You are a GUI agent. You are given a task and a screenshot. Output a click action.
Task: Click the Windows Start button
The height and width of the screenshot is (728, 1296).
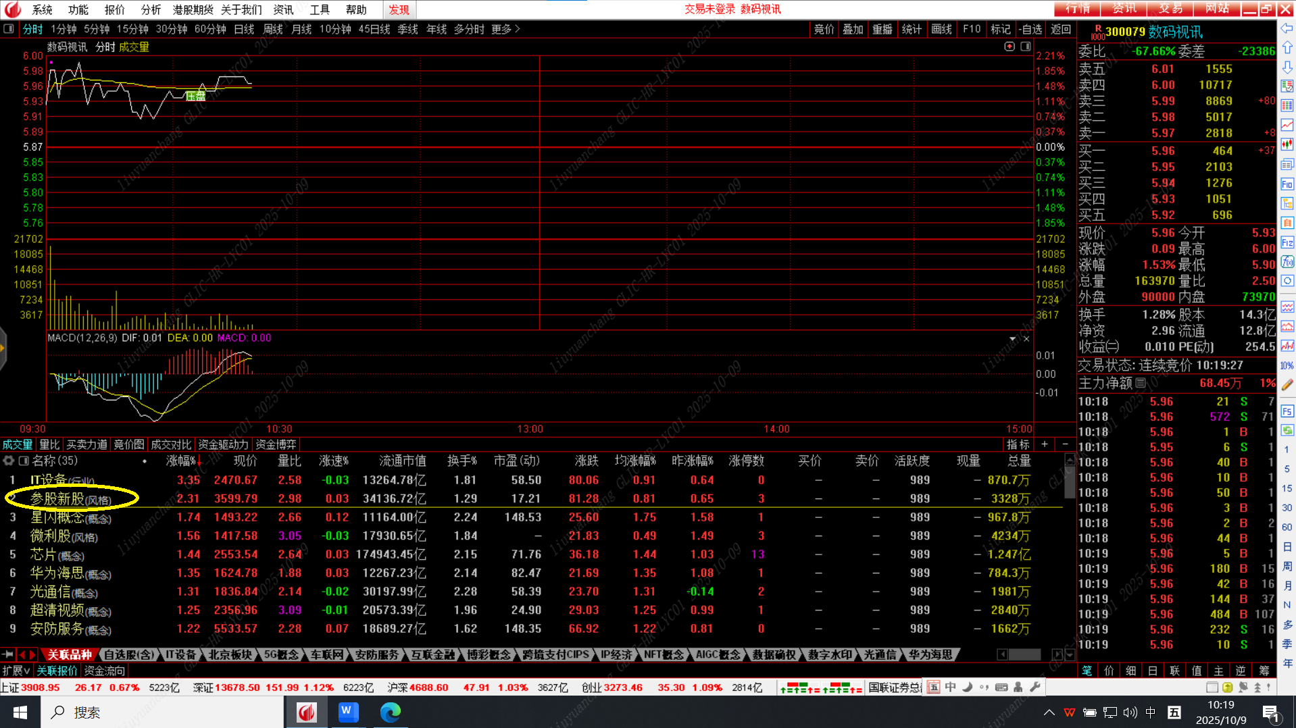pos(20,712)
